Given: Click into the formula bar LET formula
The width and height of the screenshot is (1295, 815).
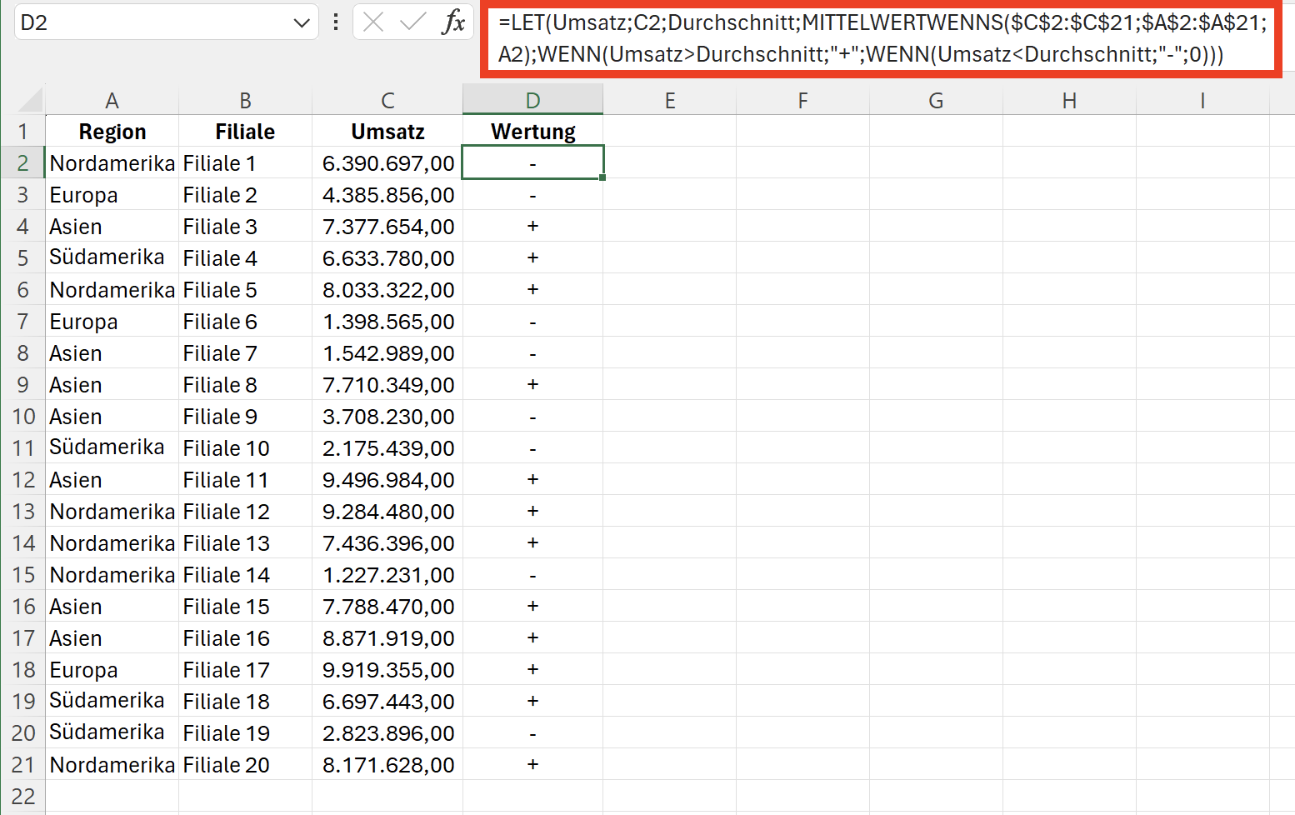Looking at the screenshot, I should pyautogui.click(x=882, y=38).
